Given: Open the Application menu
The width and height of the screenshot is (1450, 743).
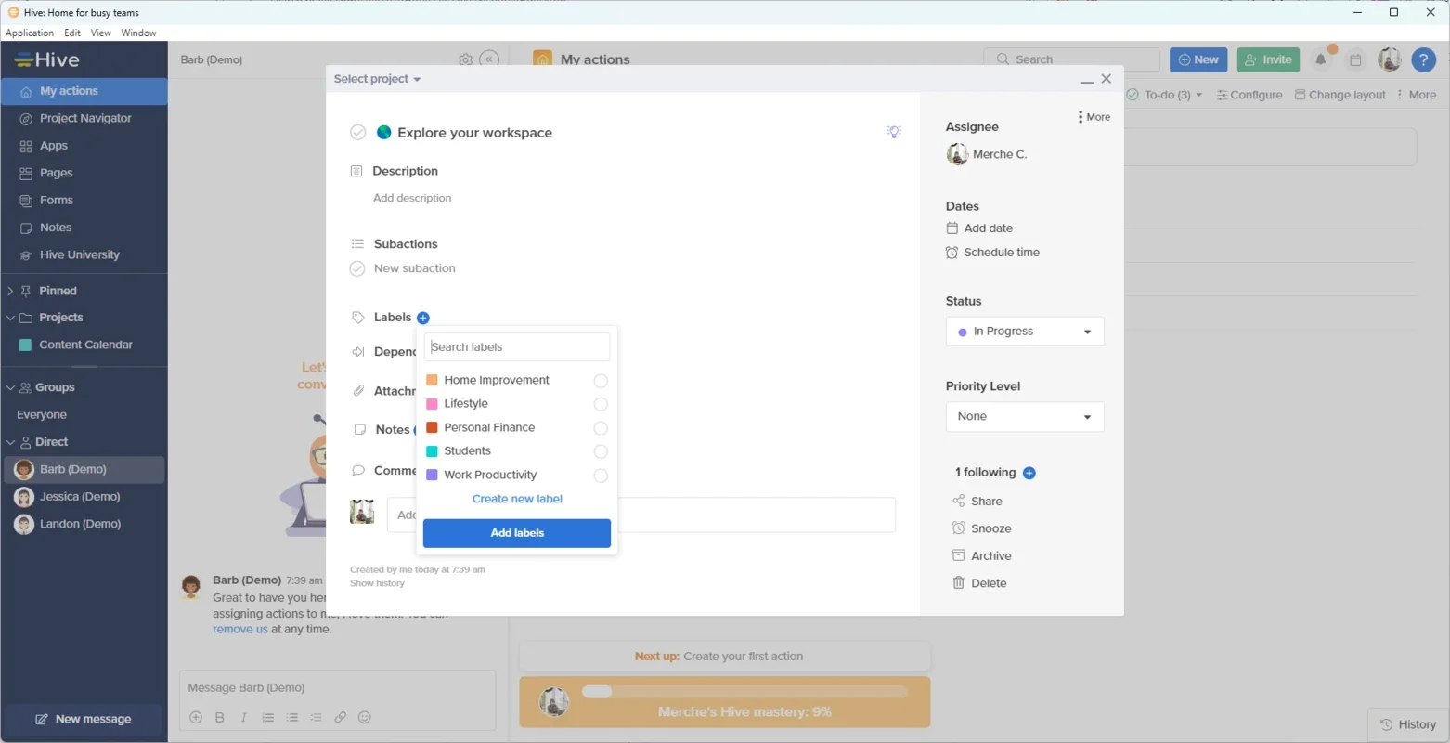Looking at the screenshot, I should (x=30, y=33).
